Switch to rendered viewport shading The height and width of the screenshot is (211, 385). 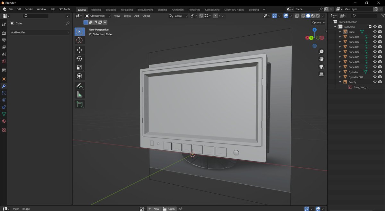[318, 16]
